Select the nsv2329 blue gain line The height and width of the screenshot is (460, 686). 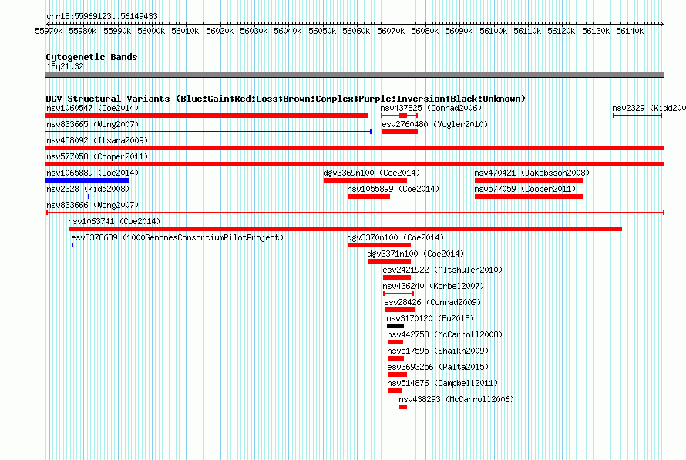tap(637, 116)
